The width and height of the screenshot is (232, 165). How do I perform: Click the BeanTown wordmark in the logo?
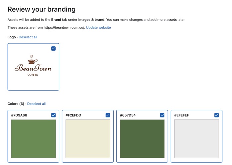(x=33, y=68)
